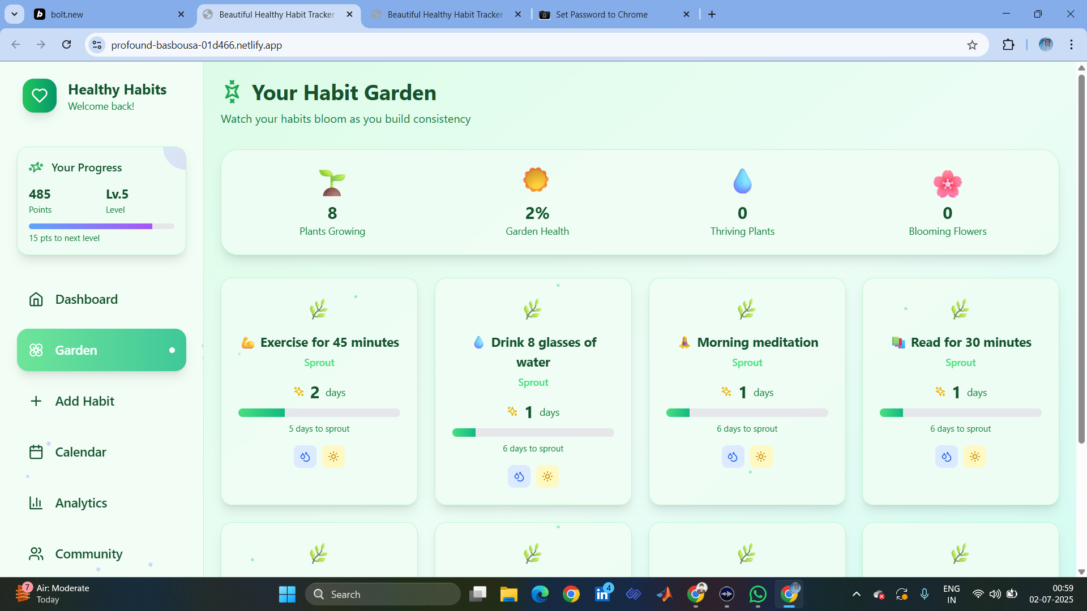The height and width of the screenshot is (611, 1087).
Task: Open WhatsApp from the taskbar
Action: click(x=758, y=594)
